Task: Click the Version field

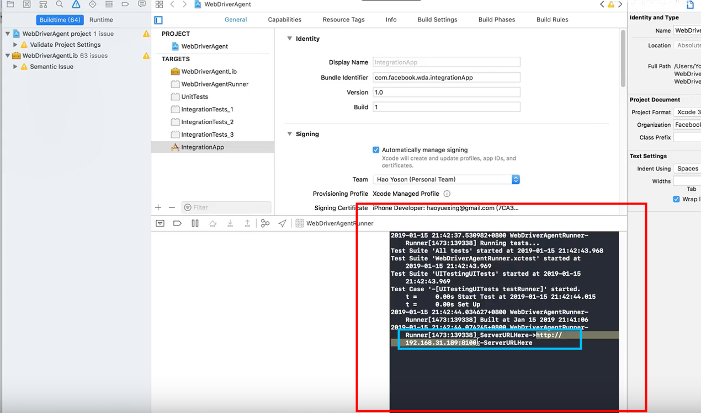Action: (x=447, y=92)
